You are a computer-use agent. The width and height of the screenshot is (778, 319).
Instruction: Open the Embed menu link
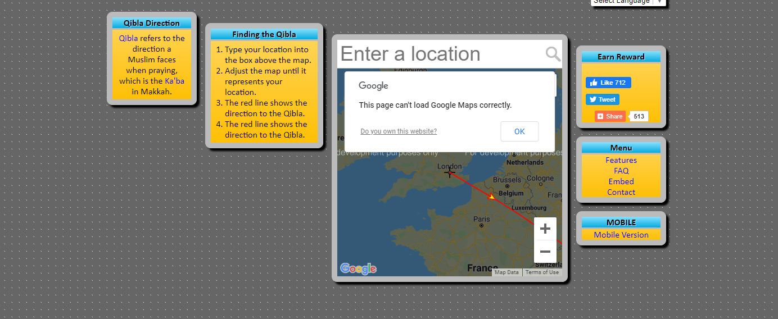(621, 181)
